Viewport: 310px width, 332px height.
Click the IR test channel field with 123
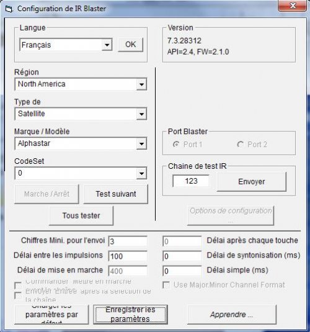(x=191, y=181)
